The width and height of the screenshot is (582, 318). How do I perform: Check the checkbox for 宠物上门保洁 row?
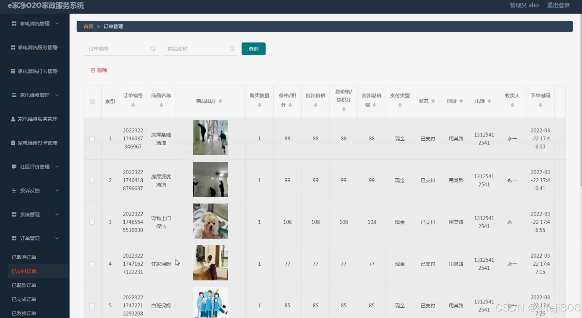tap(92, 222)
